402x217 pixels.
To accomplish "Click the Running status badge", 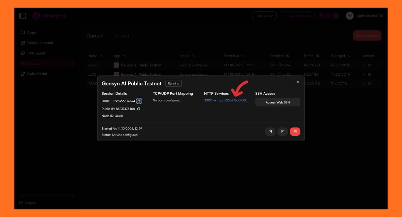I will (x=174, y=83).
